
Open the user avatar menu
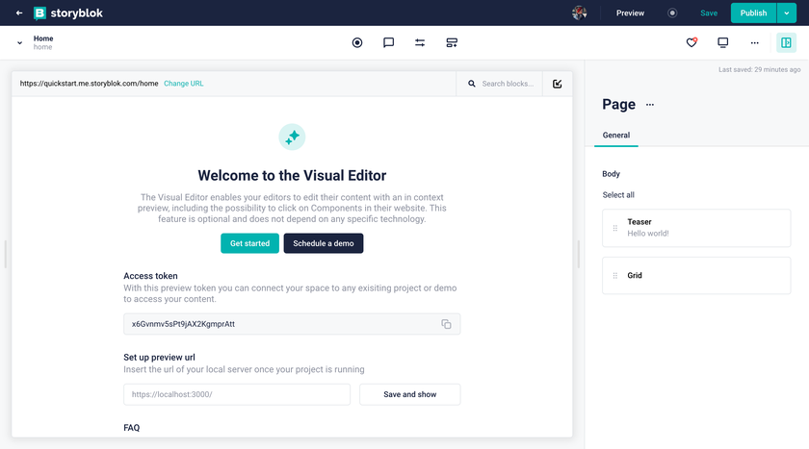tap(580, 12)
